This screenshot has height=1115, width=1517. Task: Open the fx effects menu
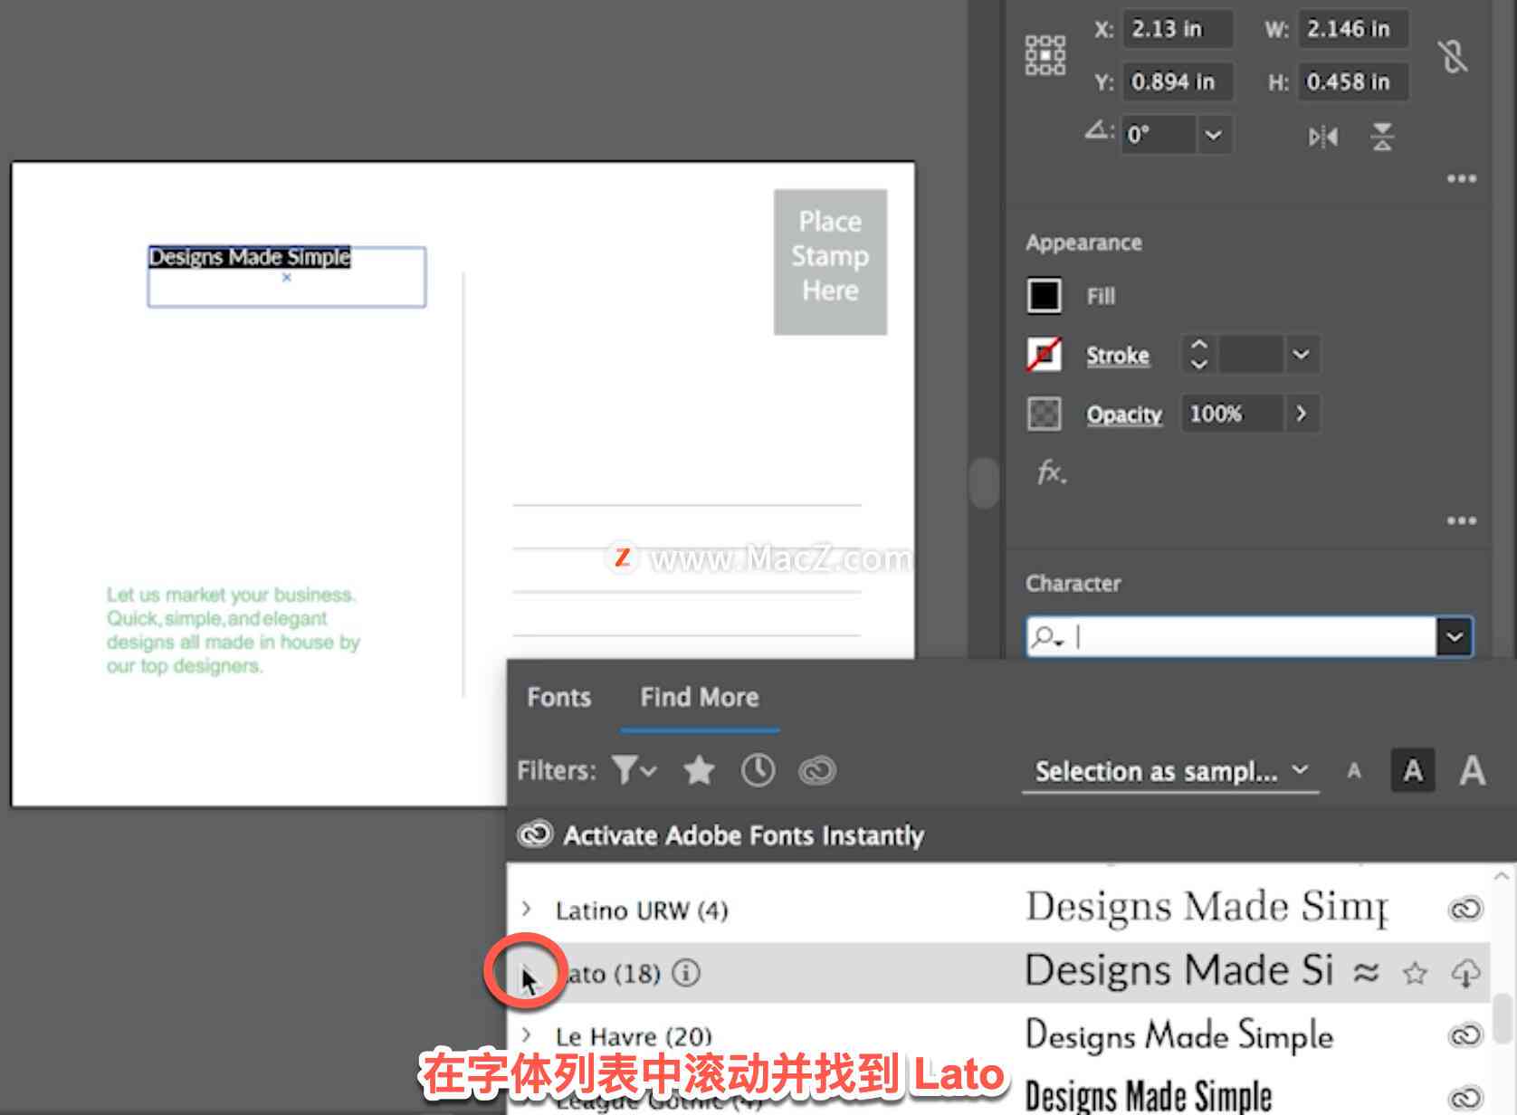[x=1051, y=472]
